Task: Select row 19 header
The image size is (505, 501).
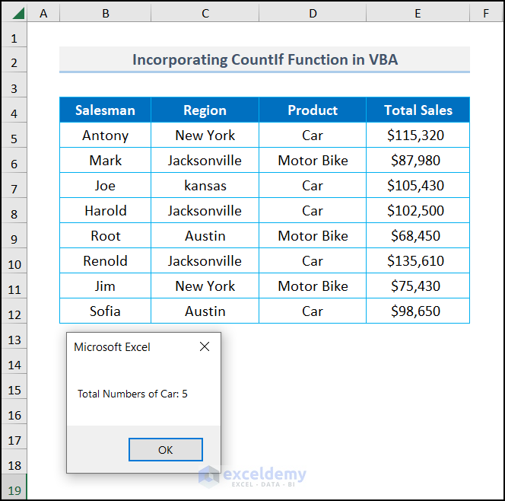Action: (x=14, y=489)
